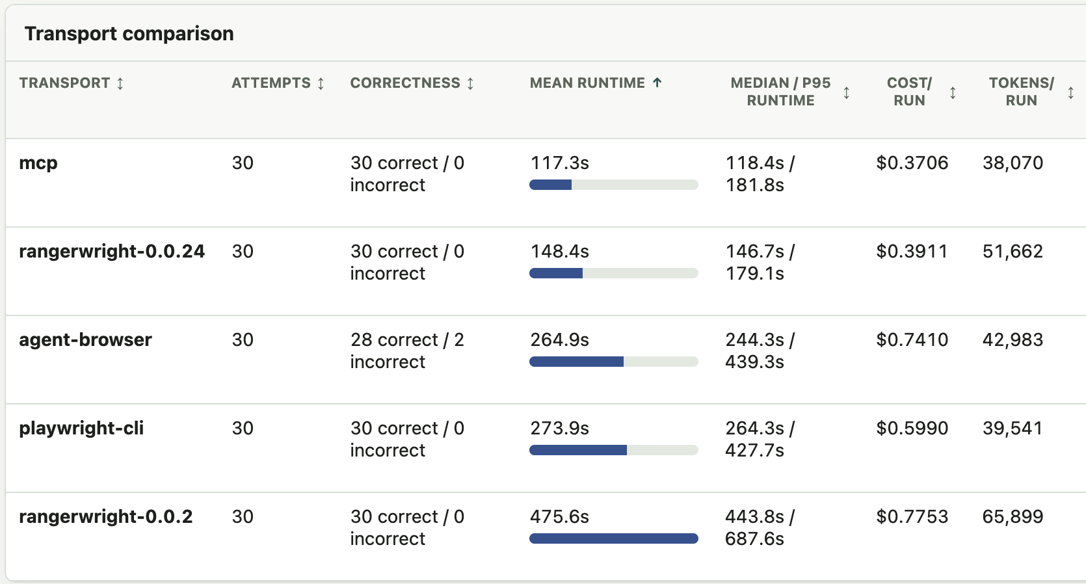Click rangerwright-0.0.2 full runtime bar
This screenshot has width=1086, height=584.
click(613, 538)
